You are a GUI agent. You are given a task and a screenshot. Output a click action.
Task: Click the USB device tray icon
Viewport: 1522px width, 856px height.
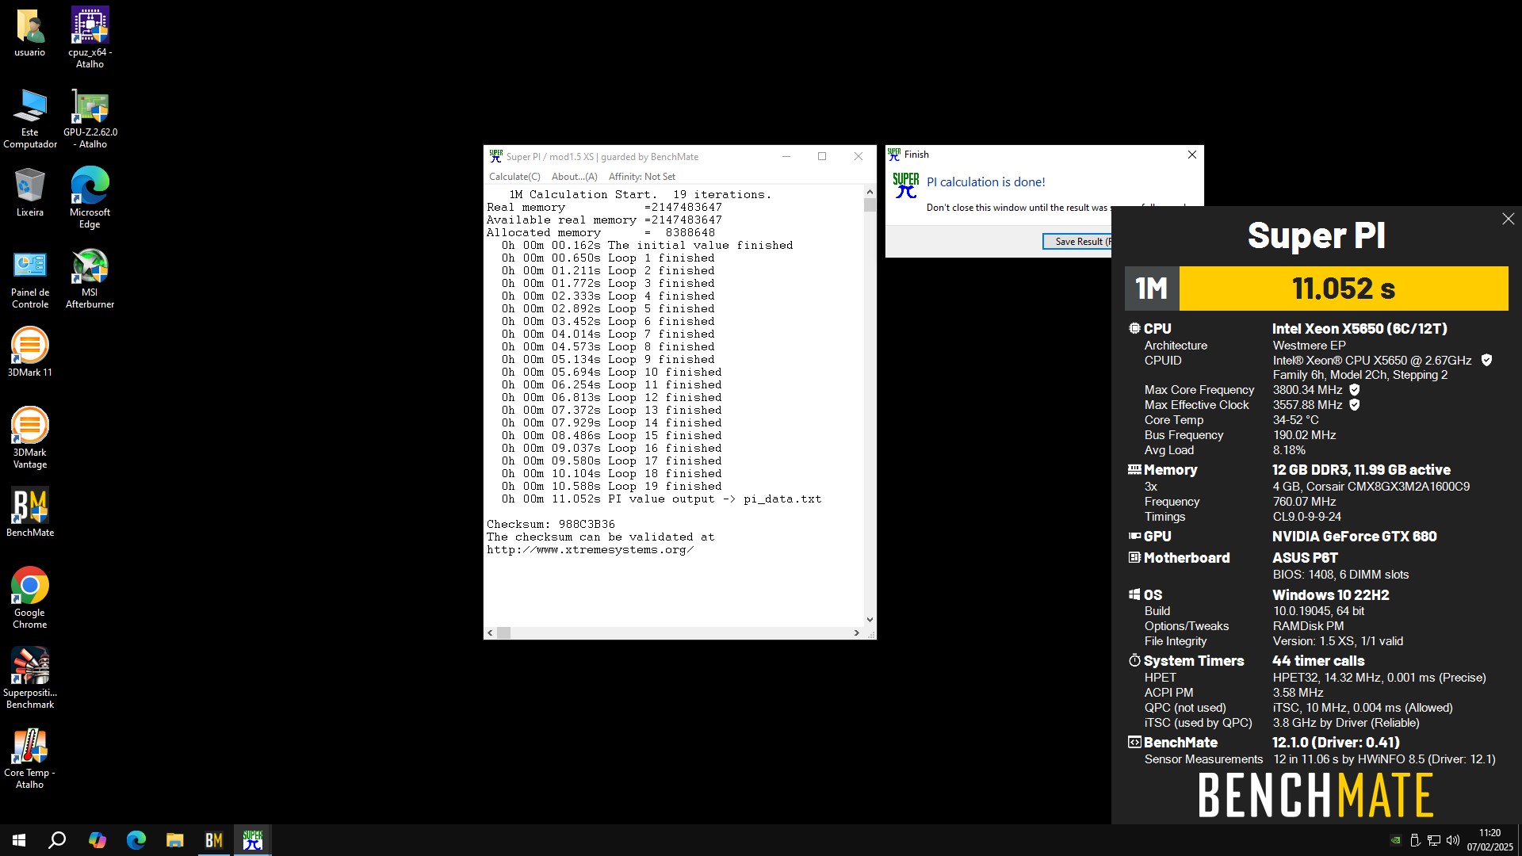1415,840
